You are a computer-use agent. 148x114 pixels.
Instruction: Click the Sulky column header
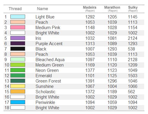[x=133, y=9]
